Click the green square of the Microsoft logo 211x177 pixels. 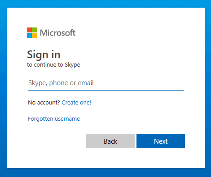pos(35,30)
